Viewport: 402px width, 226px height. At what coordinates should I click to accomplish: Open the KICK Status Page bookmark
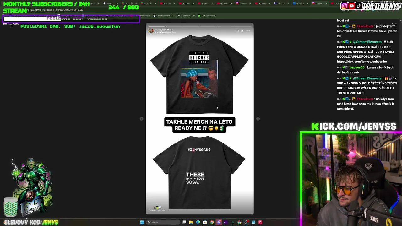click(x=206, y=15)
